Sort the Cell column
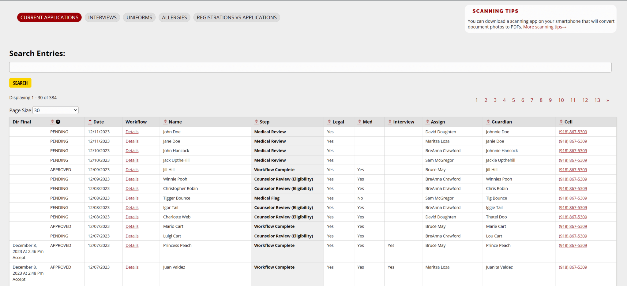Screen dimensions: 627x286 561,122
